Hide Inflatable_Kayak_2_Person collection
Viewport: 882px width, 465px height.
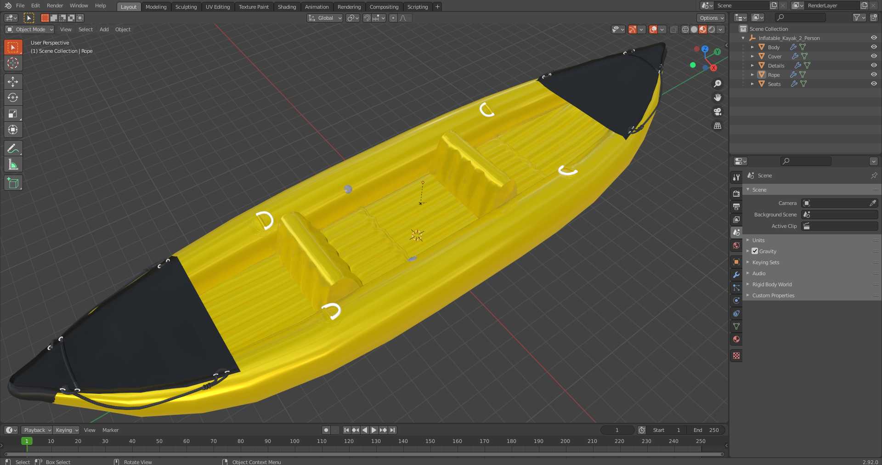click(874, 38)
